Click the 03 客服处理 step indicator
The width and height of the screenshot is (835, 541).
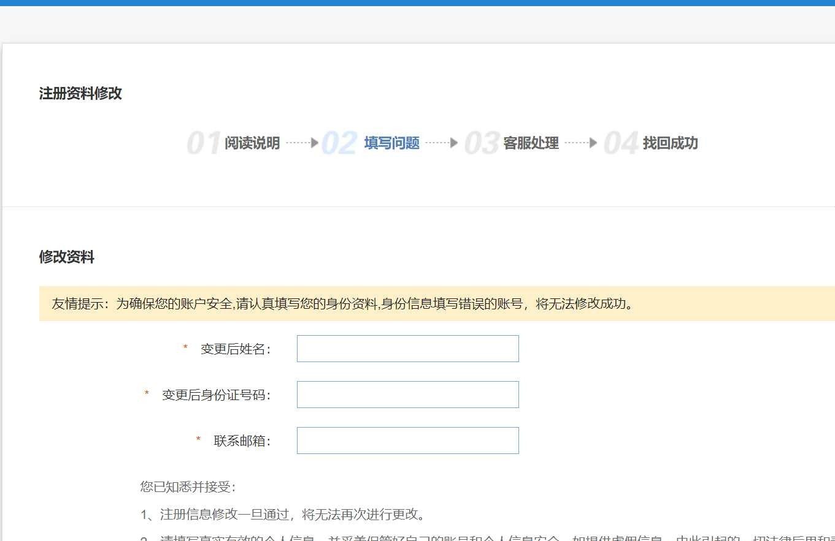(530, 143)
